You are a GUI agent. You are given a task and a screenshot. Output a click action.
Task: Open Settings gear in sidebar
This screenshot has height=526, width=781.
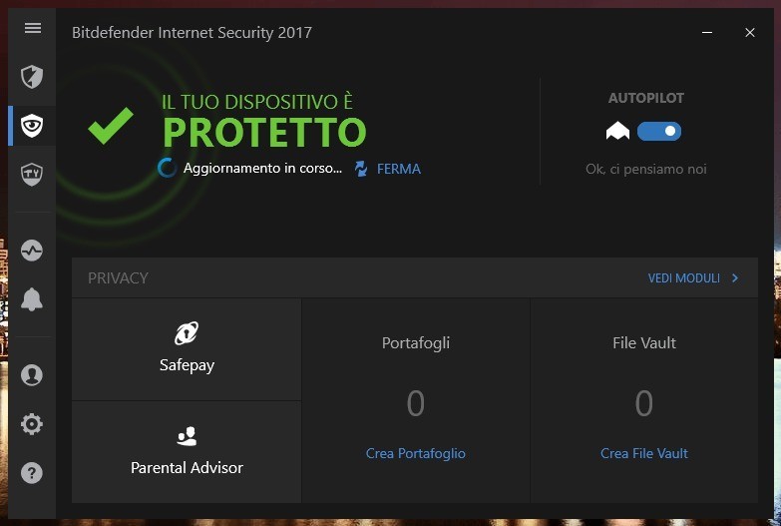pos(32,424)
